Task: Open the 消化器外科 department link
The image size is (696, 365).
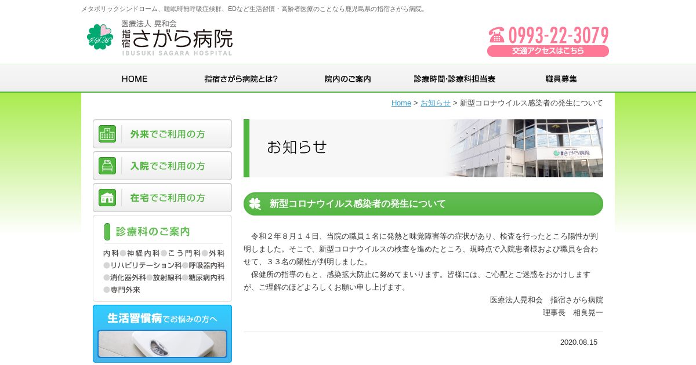Action: [128, 278]
